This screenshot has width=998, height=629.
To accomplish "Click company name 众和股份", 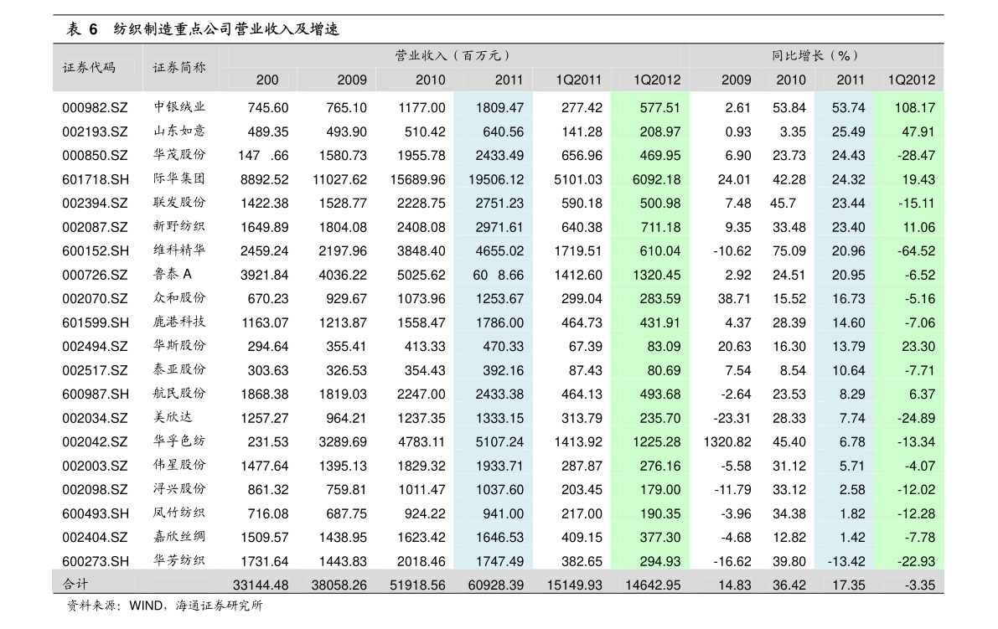I will pyautogui.click(x=179, y=297).
